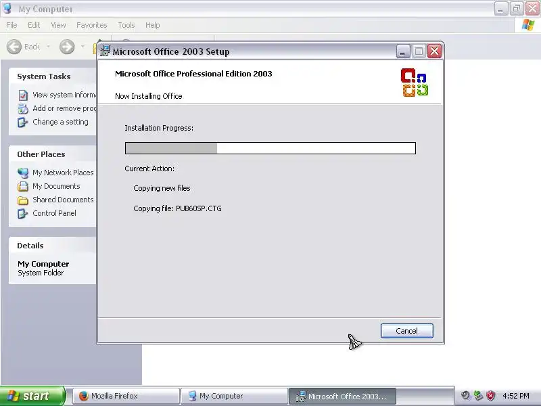
Task: Click Change a setting link
Action: pyautogui.click(x=60, y=122)
